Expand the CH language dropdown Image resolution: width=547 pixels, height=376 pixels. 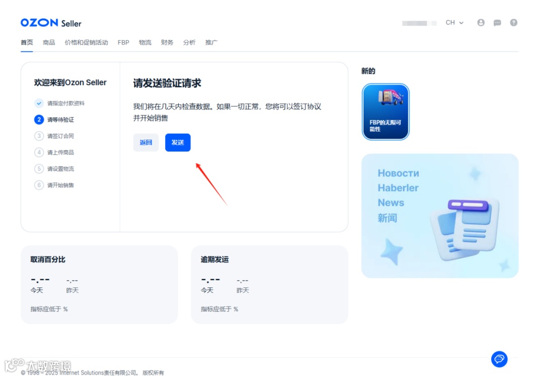[454, 23]
